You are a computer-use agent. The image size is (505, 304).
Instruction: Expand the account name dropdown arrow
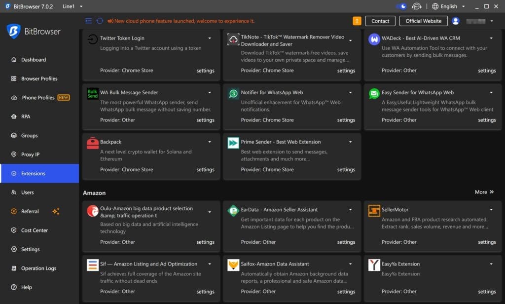(x=492, y=21)
